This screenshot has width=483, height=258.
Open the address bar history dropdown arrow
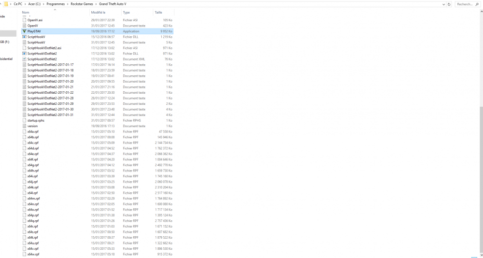pyautogui.click(x=443, y=4)
